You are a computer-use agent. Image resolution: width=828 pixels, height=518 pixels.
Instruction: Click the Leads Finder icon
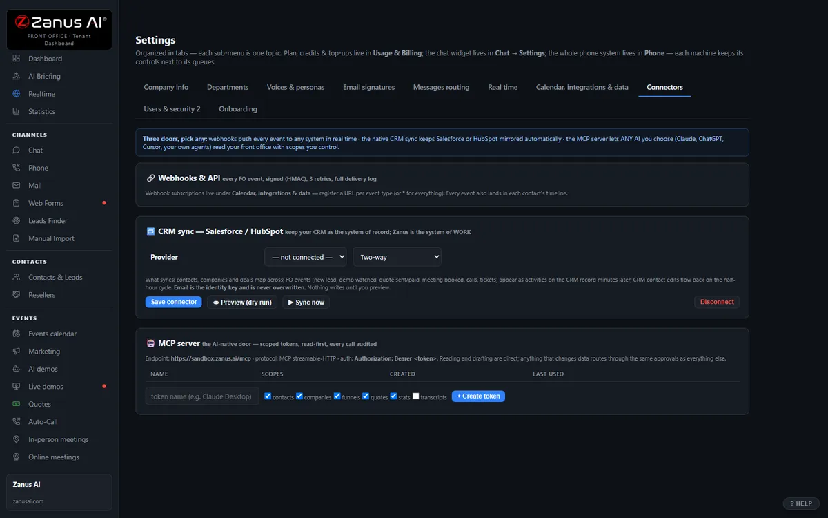point(17,220)
